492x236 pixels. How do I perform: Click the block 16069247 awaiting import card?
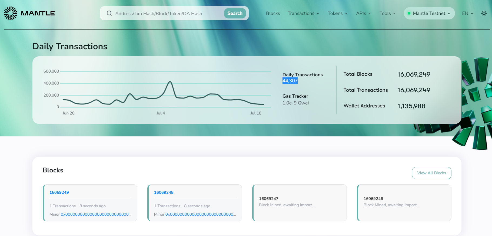(x=299, y=203)
